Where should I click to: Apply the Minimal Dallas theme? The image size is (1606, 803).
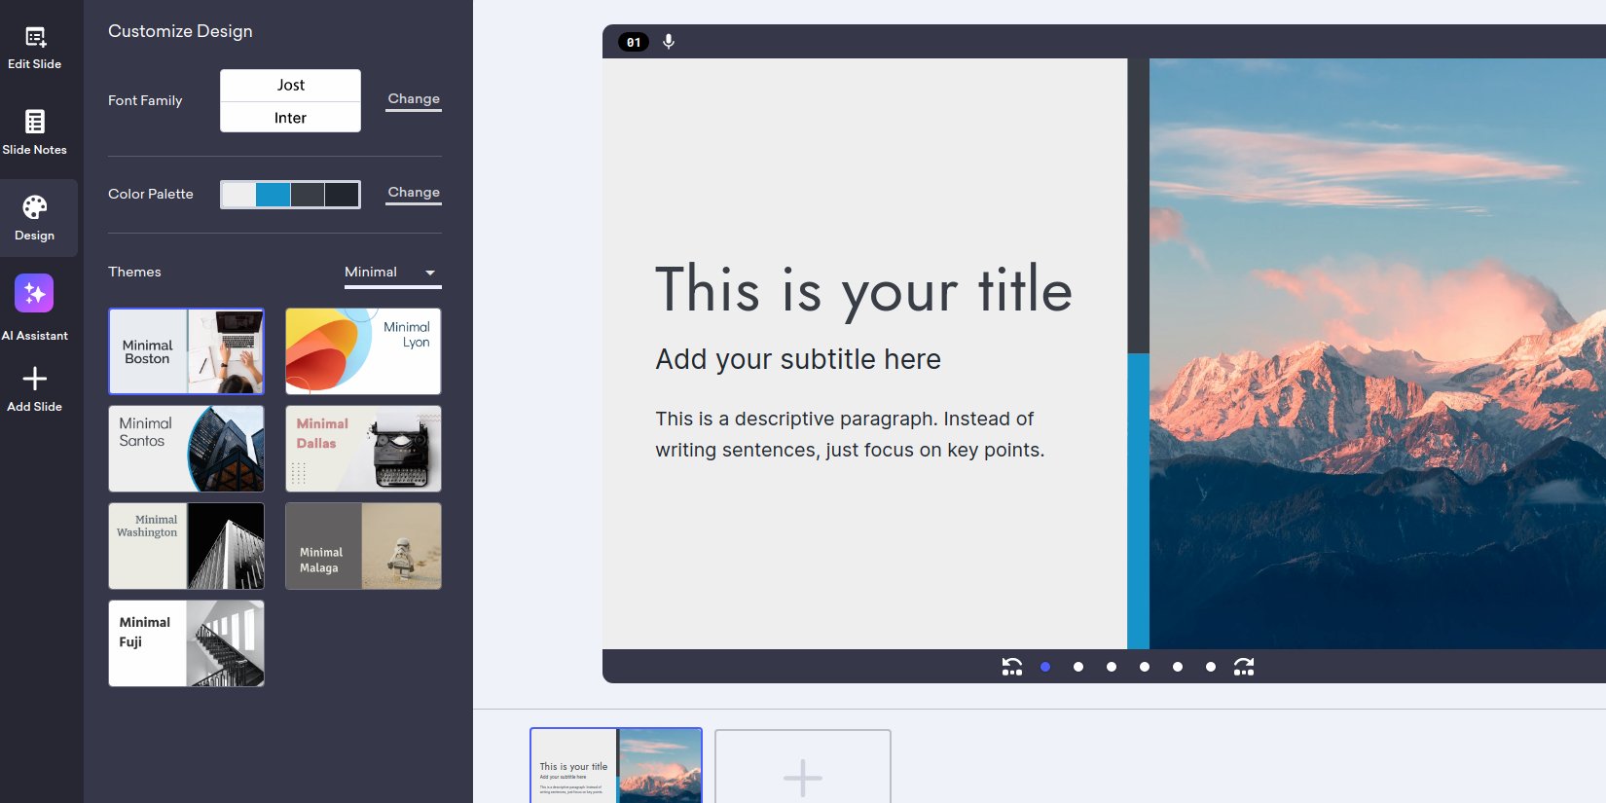click(x=363, y=449)
